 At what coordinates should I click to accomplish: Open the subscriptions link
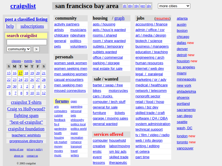click(x=32, y=26)
